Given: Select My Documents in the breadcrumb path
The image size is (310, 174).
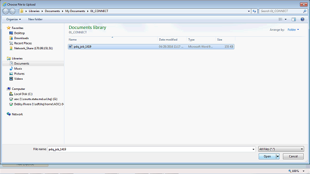Looking at the screenshot, I should [75, 11].
